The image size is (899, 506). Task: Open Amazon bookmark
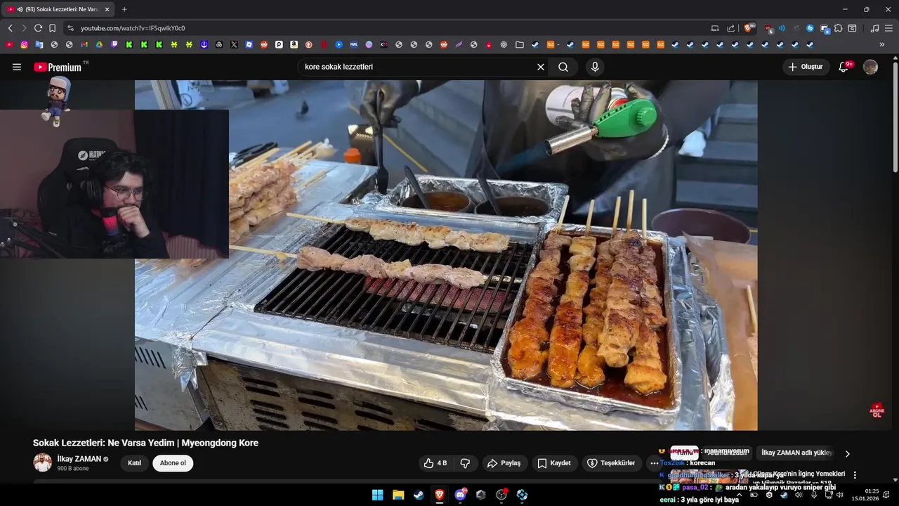tap(294, 44)
